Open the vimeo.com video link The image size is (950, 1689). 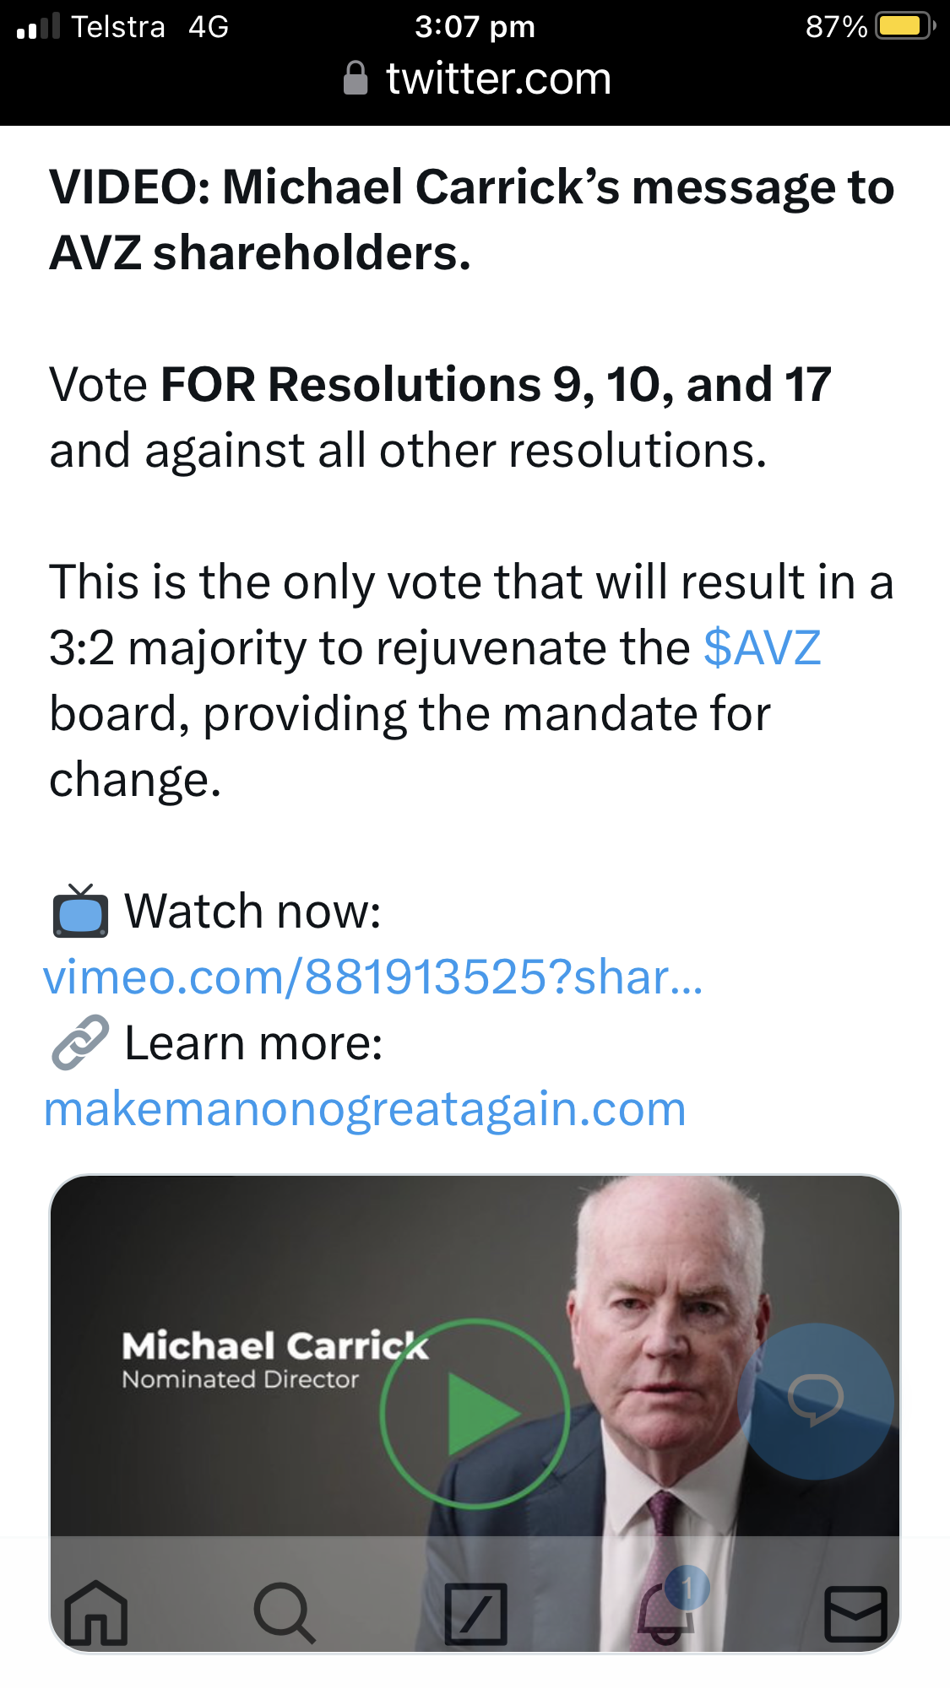(x=372, y=977)
